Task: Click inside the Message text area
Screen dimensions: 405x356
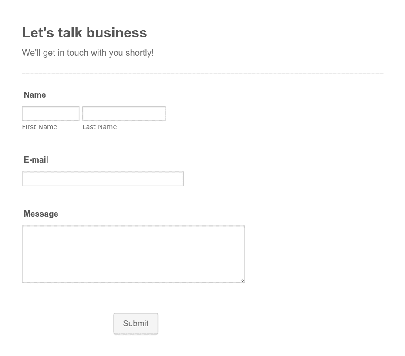Action: (133, 254)
